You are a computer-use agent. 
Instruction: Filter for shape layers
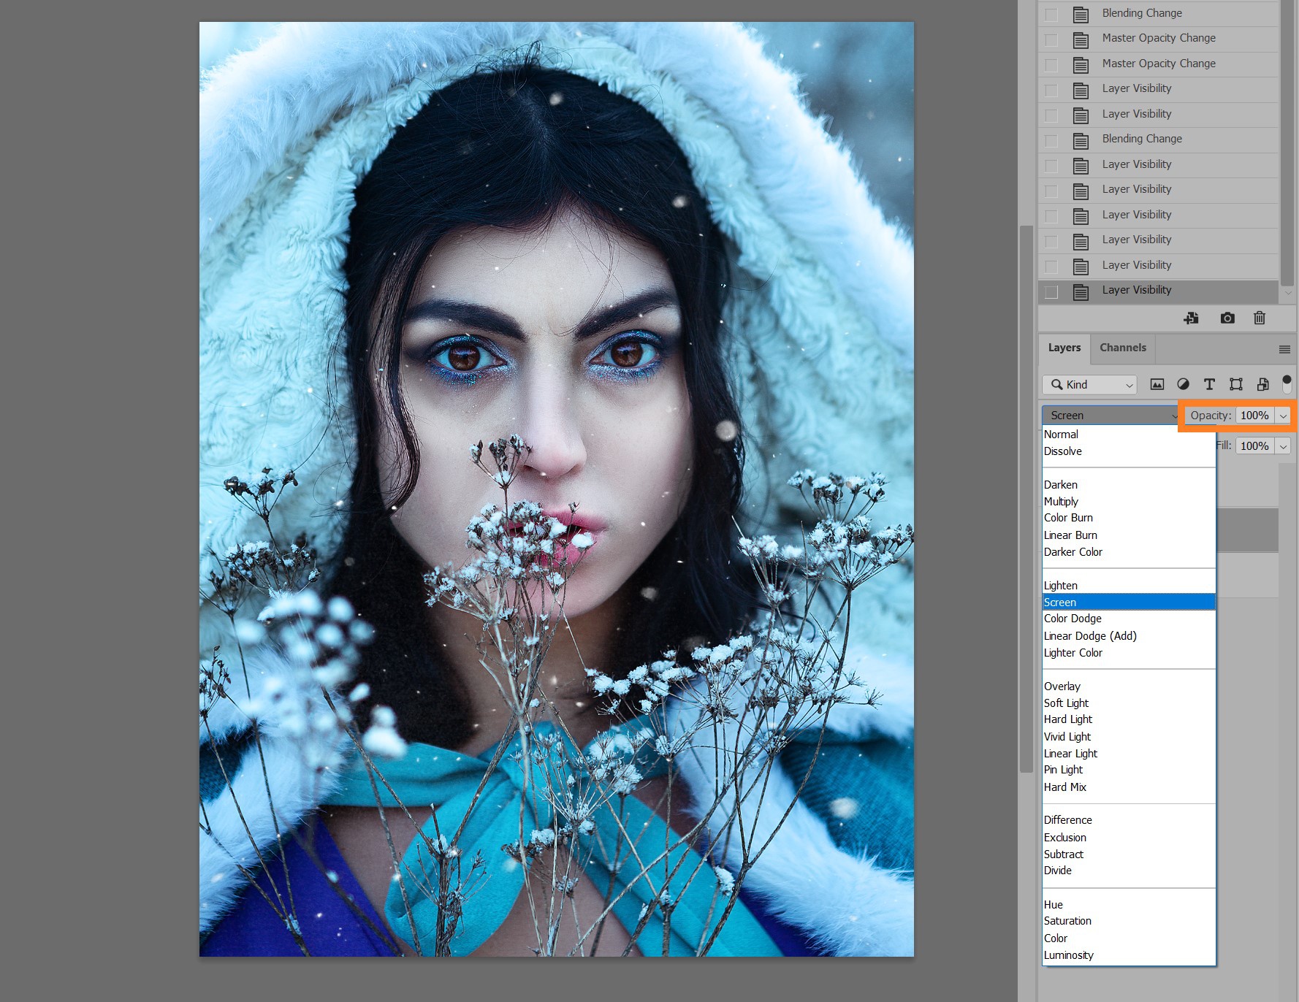coord(1235,384)
